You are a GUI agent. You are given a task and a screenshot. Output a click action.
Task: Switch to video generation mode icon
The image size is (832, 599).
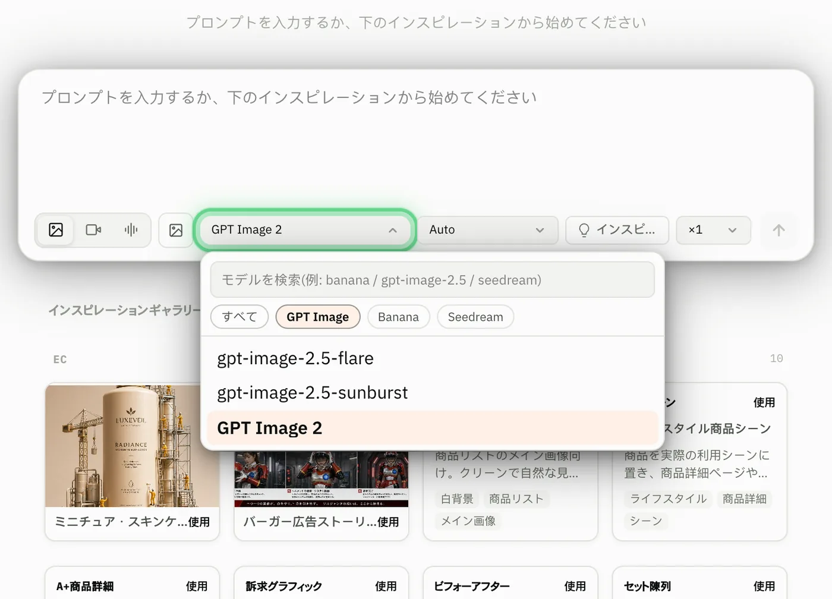[x=93, y=230]
